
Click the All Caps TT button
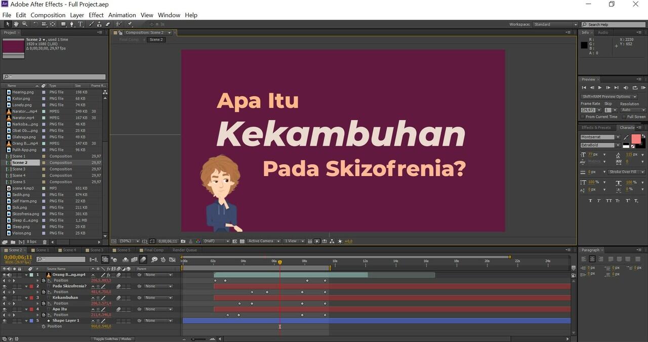[609, 200]
